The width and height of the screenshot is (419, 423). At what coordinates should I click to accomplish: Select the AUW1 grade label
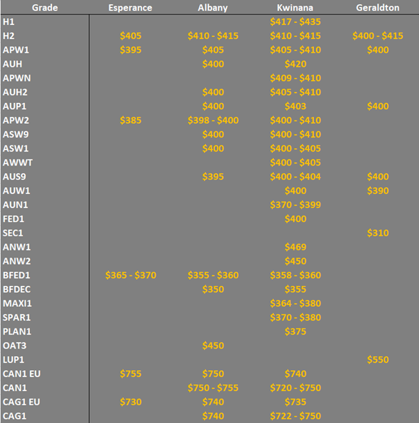[17, 191]
